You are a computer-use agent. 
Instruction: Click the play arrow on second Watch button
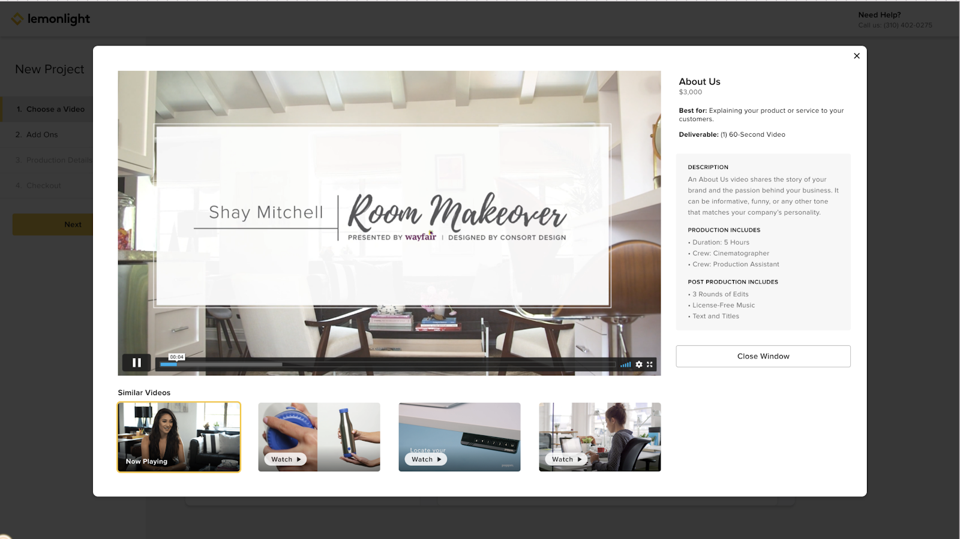click(x=299, y=459)
